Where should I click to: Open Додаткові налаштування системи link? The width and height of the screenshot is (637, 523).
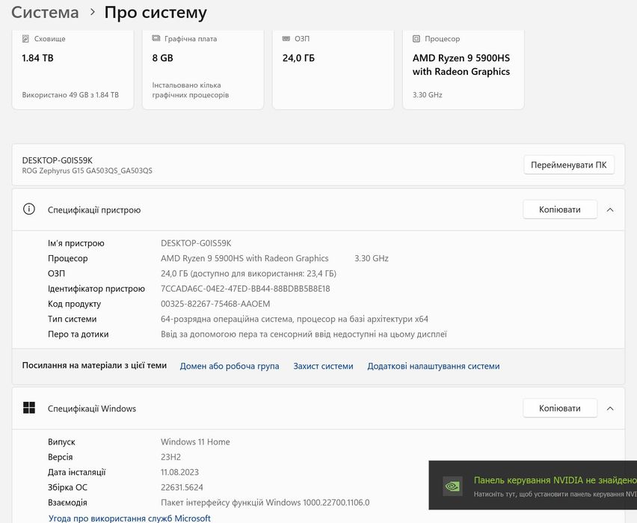click(x=434, y=367)
